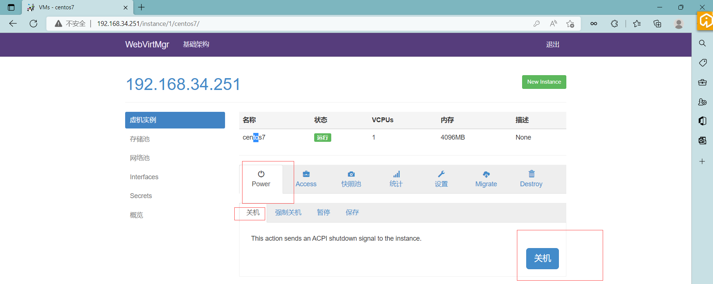Click the read aloud icon
This screenshot has width=713, height=284.
(x=553, y=24)
